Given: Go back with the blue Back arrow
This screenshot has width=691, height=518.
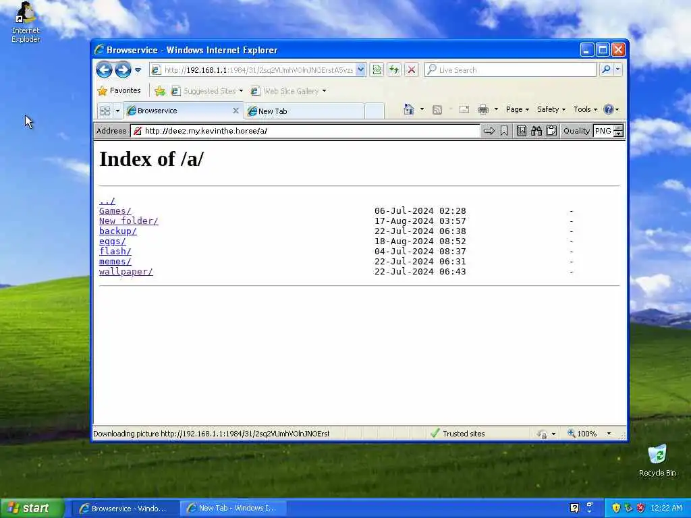Looking at the screenshot, I should pyautogui.click(x=105, y=69).
